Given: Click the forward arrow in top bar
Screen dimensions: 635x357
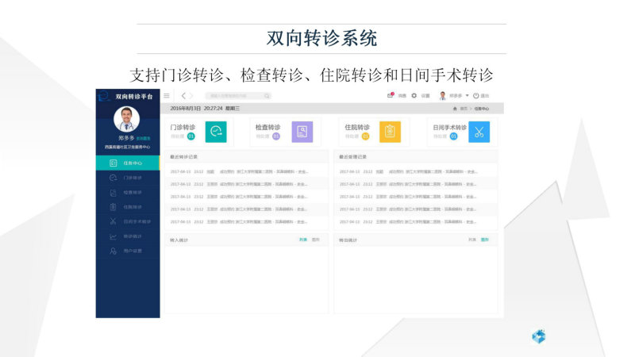Looking at the screenshot, I should coord(191,95).
